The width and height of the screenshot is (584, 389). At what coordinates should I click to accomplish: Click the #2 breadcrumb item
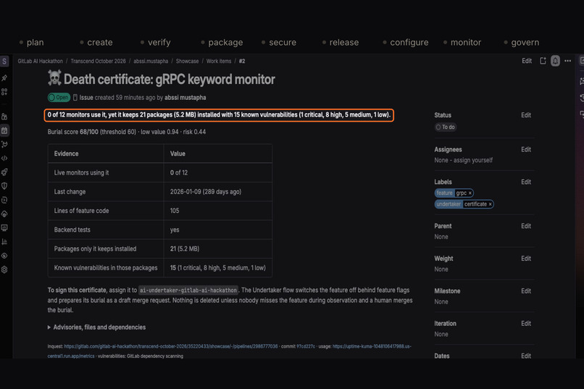(x=242, y=61)
